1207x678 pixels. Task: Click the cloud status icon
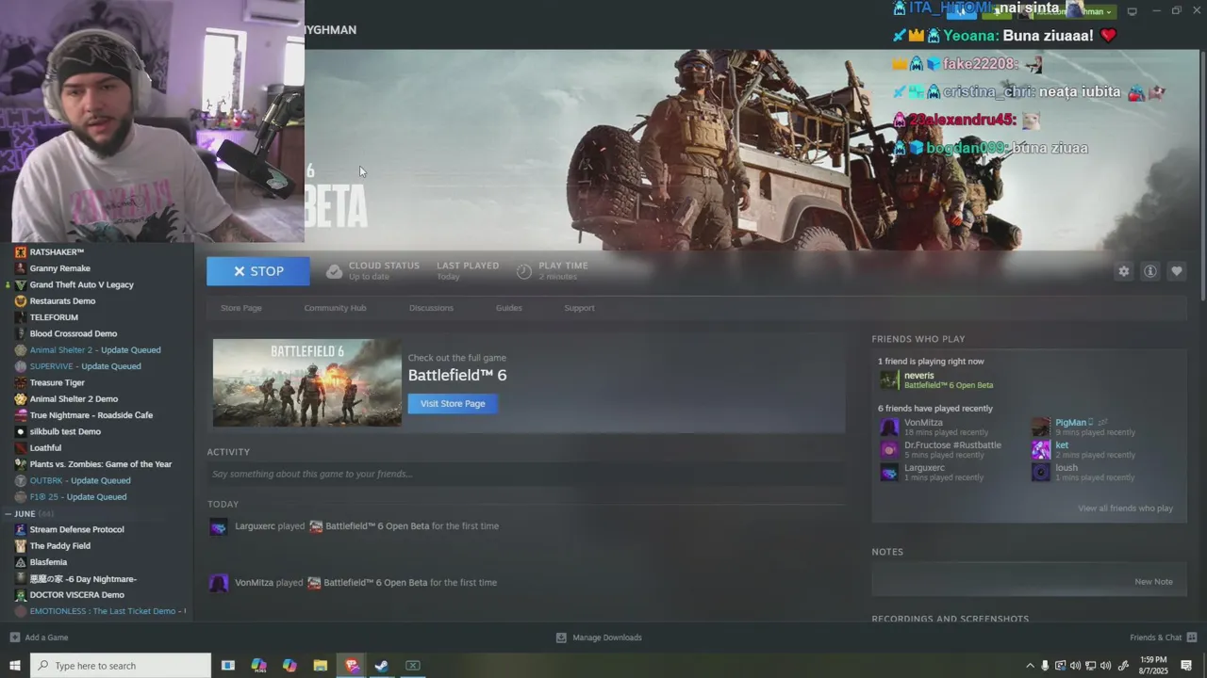pos(334,271)
